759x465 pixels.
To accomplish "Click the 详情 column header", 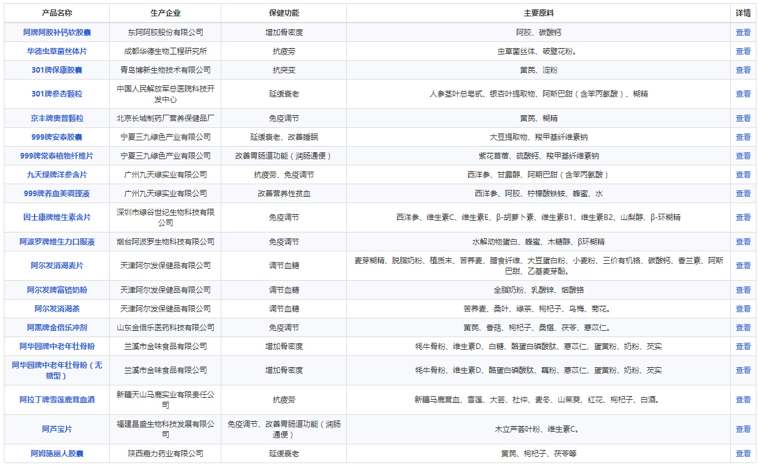I will click(x=743, y=13).
